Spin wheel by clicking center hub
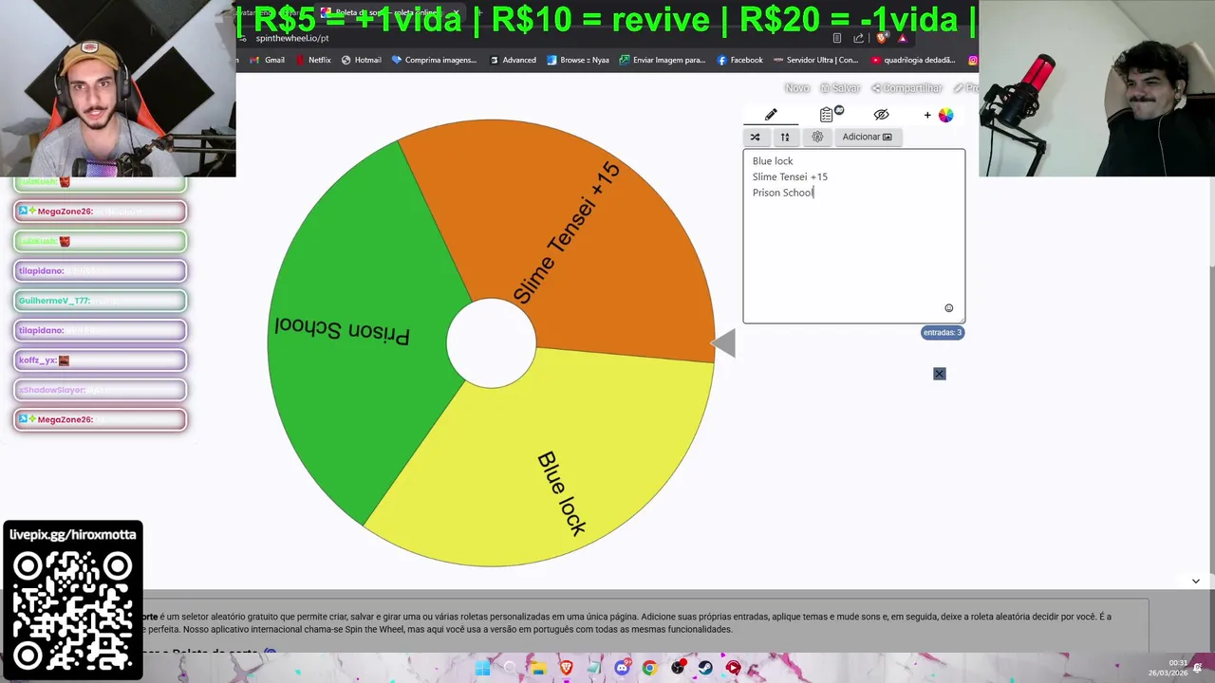Image resolution: width=1215 pixels, height=683 pixels. 491,343
